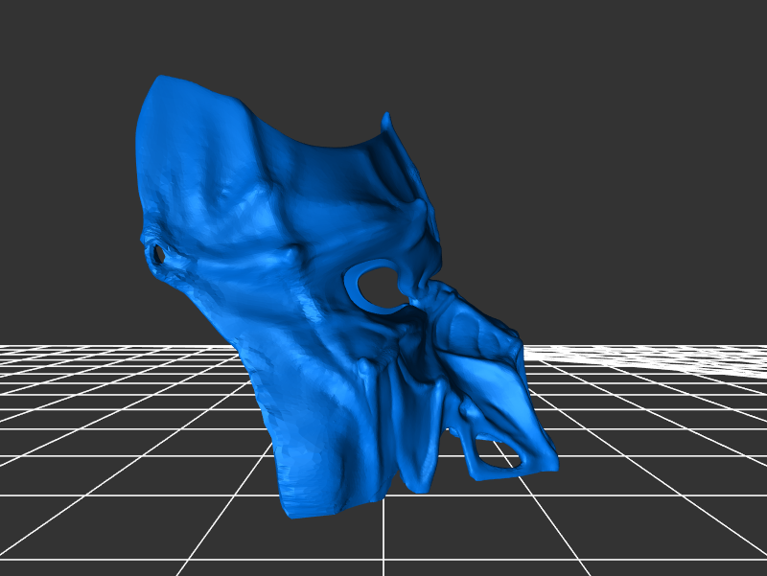Viewport: 767px width, 576px height.
Task: Click empty dark background in top-right corner
Action: click(690, 58)
